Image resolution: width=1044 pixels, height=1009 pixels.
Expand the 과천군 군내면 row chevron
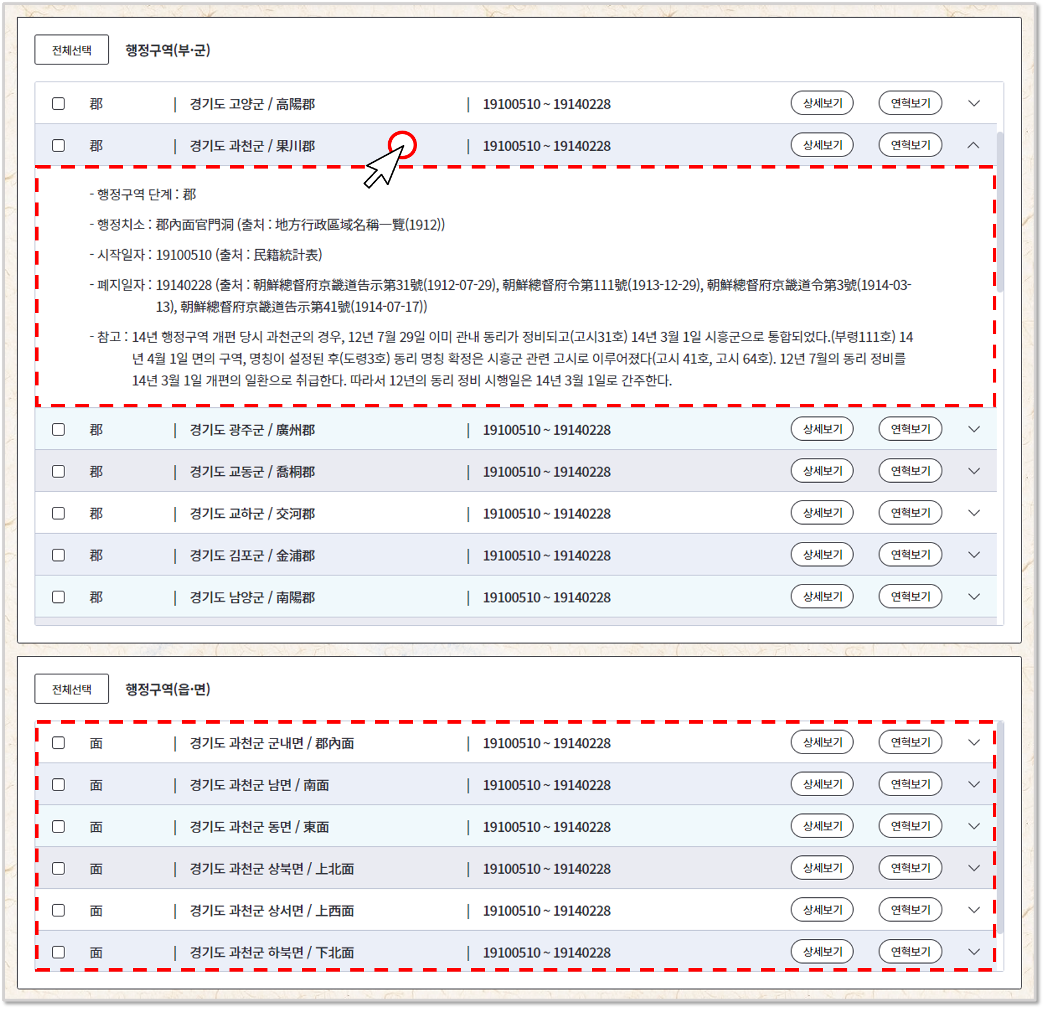coord(974,743)
